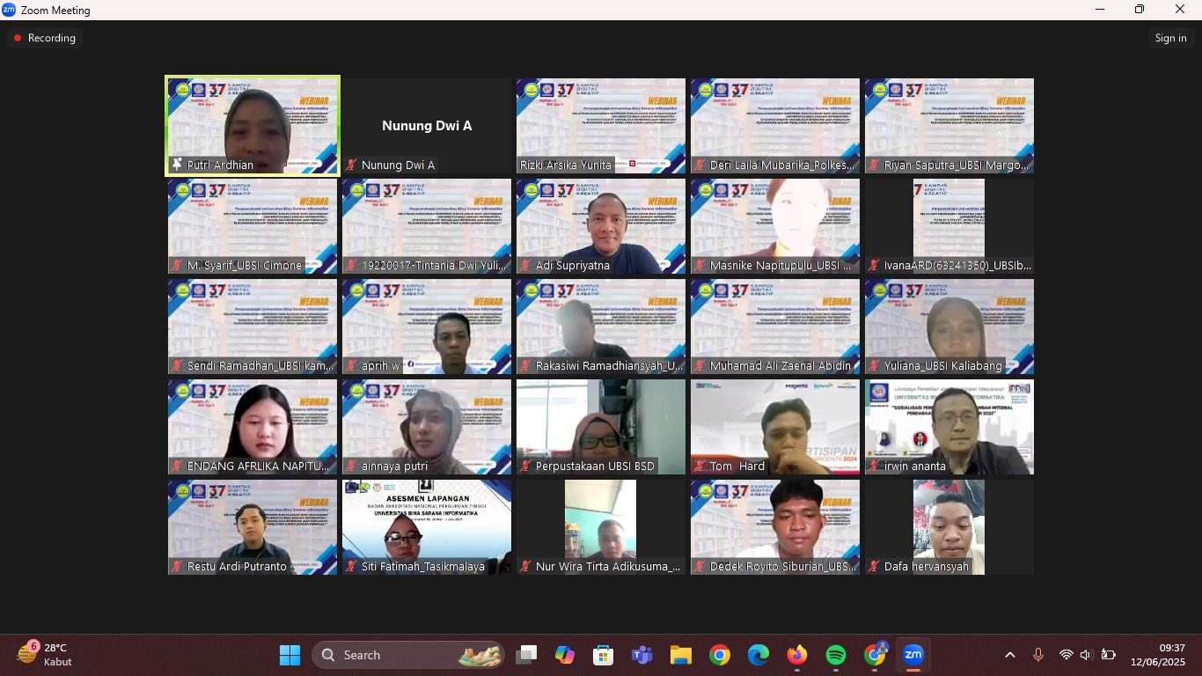
Task: Click the Zoom app icon in the taskbar
Action: coord(913,655)
